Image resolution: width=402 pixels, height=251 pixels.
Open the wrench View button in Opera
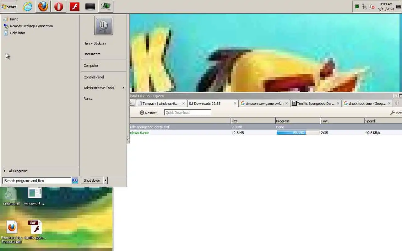click(x=396, y=113)
